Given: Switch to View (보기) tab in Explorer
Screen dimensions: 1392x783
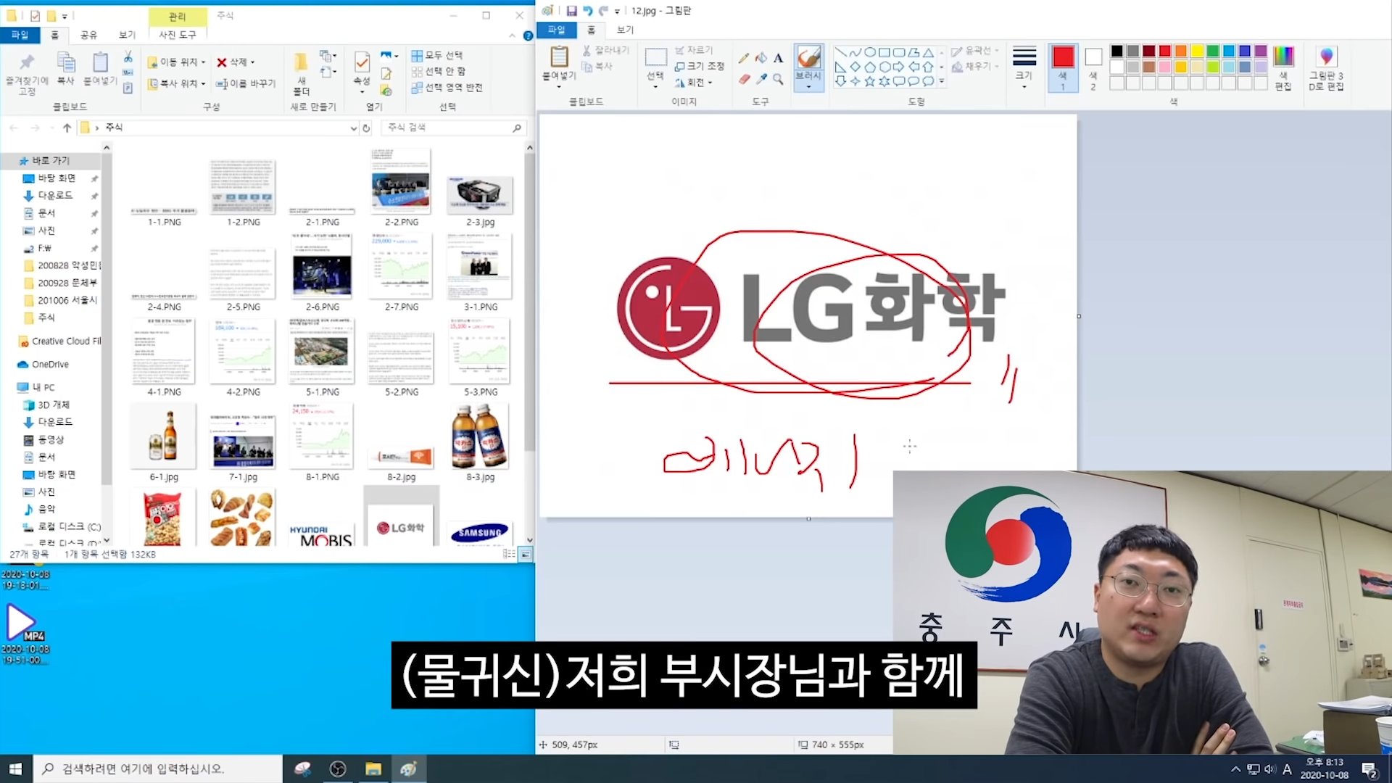Looking at the screenshot, I should 127,35.
